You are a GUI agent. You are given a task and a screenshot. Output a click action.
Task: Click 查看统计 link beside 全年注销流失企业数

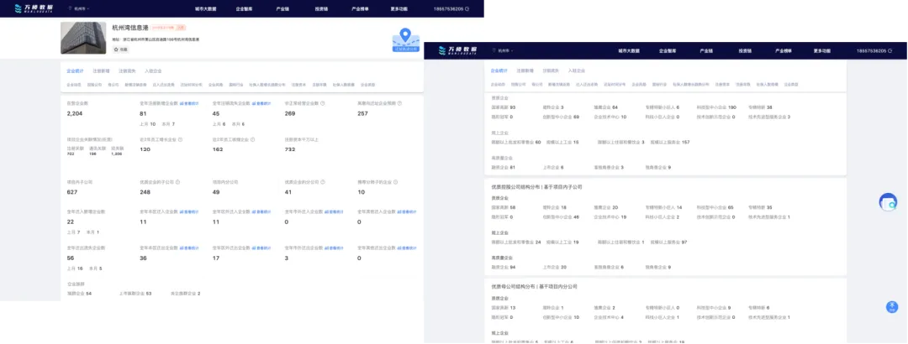(x=261, y=103)
